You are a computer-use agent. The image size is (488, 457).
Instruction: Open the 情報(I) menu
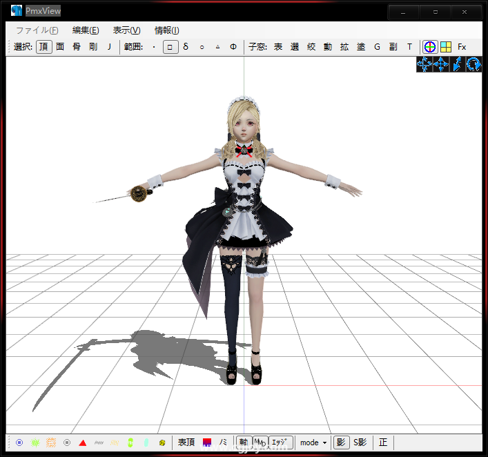tap(167, 30)
